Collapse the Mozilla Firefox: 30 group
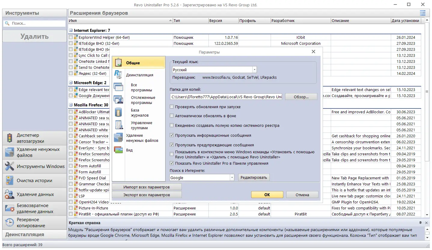 (x=71, y=105)
